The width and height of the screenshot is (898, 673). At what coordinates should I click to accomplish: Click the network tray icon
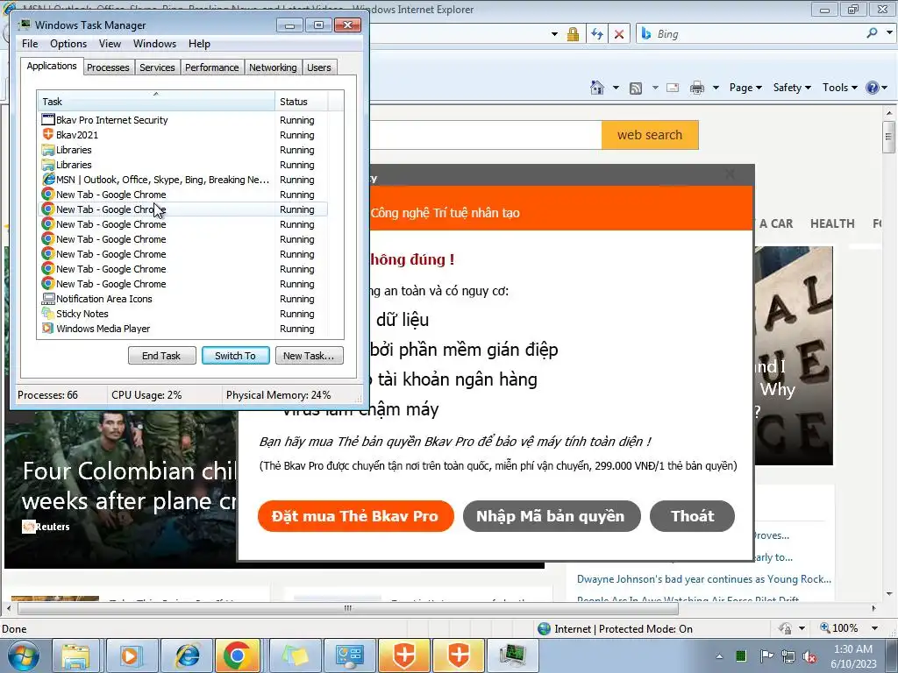[x=788, y=656]
